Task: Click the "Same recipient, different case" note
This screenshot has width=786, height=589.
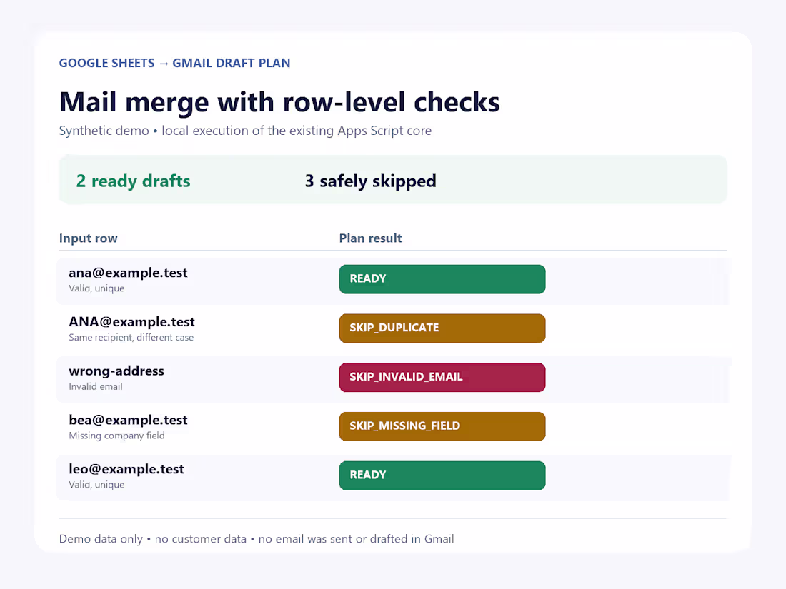Action: 131,338
